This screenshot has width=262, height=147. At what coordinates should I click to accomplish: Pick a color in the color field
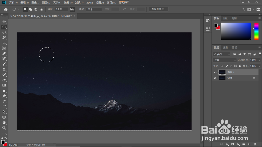pyautogui.click(x=236, y=31)
